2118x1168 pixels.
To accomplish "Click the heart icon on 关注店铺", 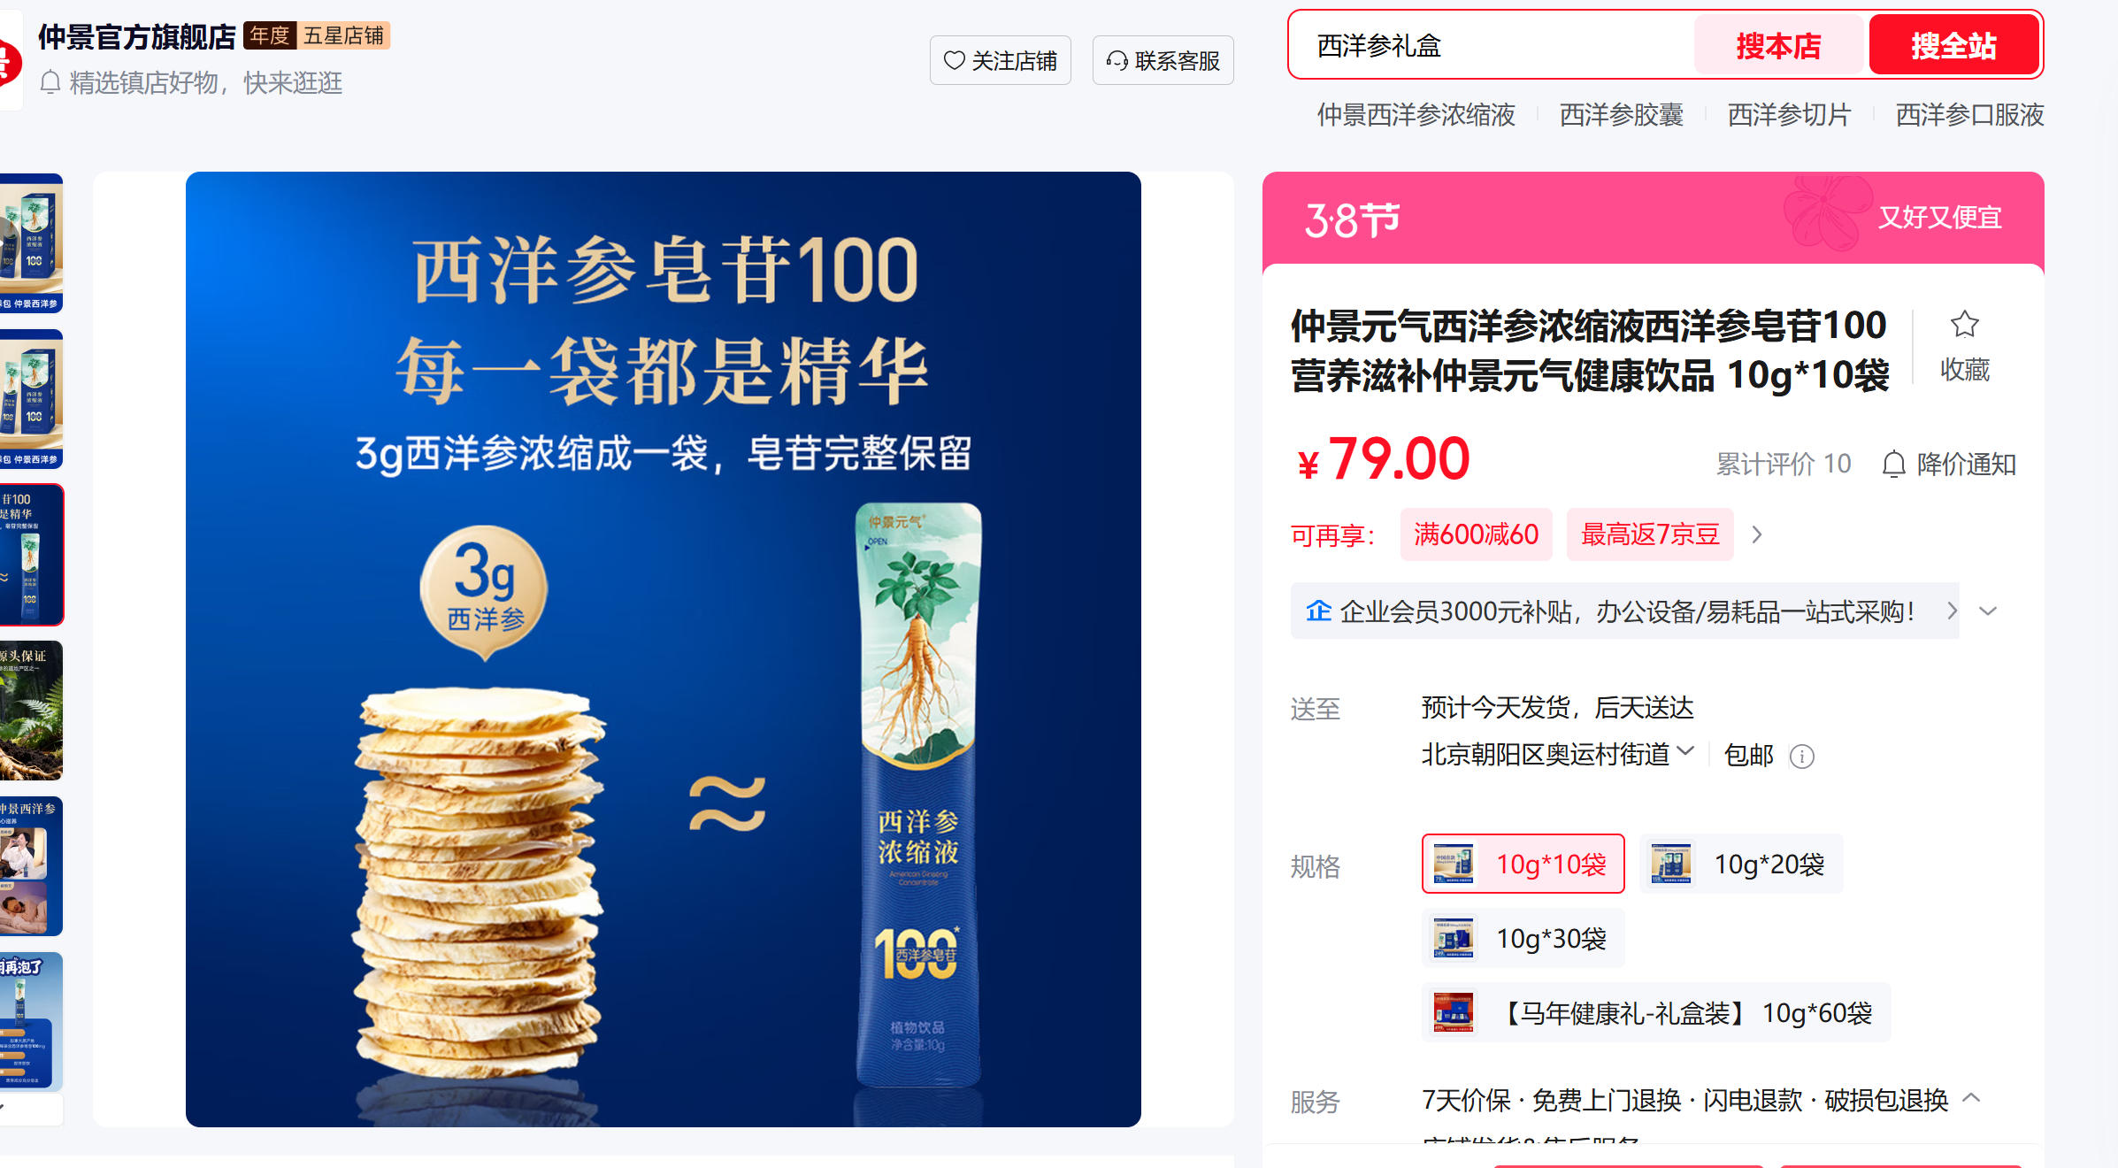I will 954,60.
